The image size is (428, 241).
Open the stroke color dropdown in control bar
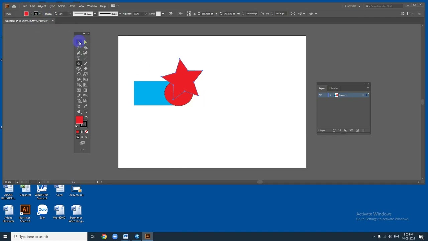(x=40, y=14)
